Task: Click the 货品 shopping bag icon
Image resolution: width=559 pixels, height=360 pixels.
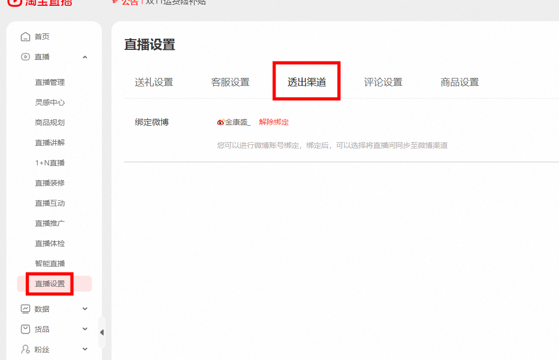Action: point(25,329)
